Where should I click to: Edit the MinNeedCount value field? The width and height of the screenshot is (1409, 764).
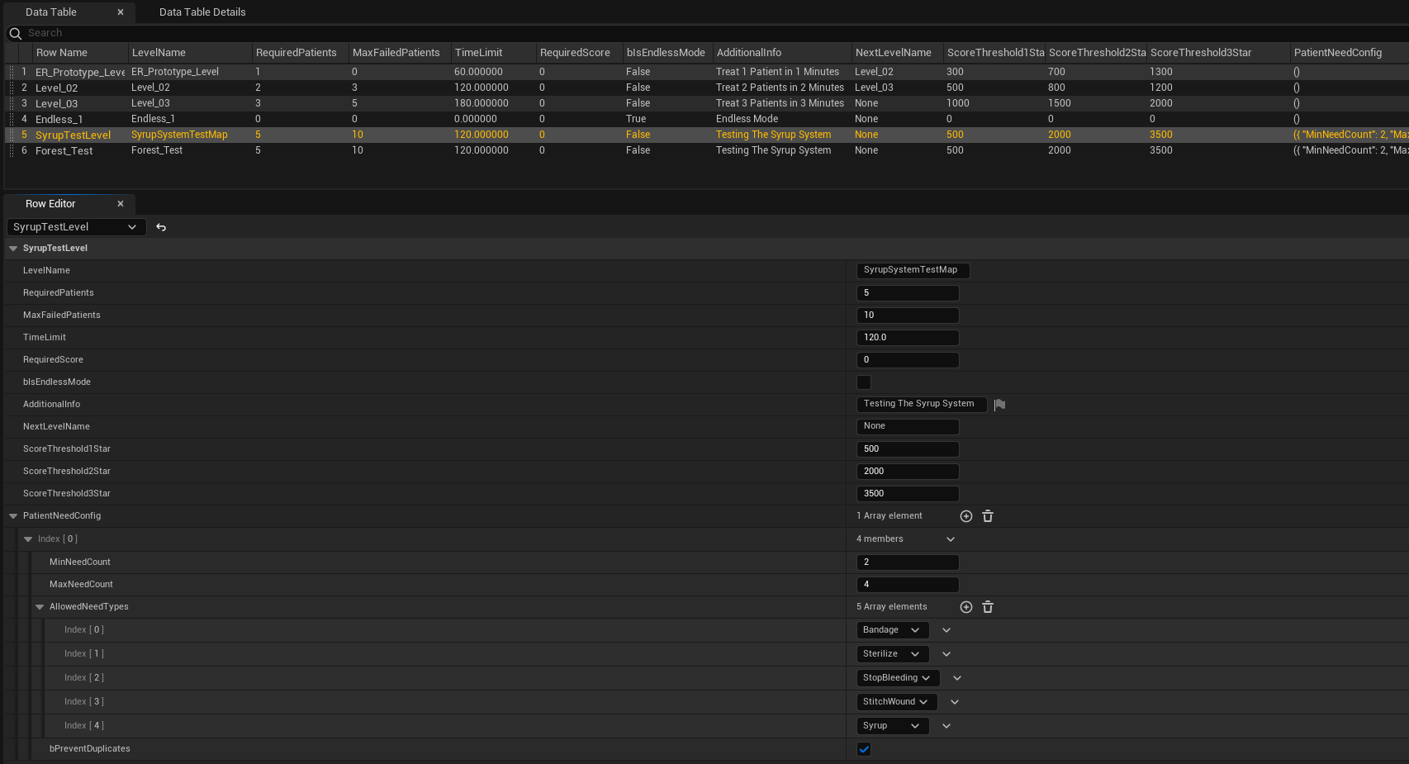point(908,562)
